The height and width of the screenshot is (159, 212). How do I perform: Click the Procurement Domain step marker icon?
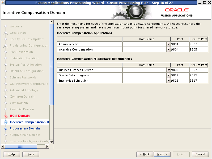click(x=6, y=128)
